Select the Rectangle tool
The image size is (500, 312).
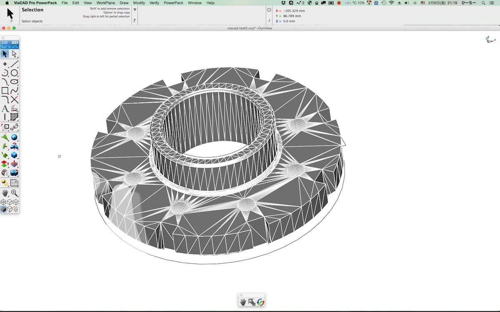[x=5, y=90]
